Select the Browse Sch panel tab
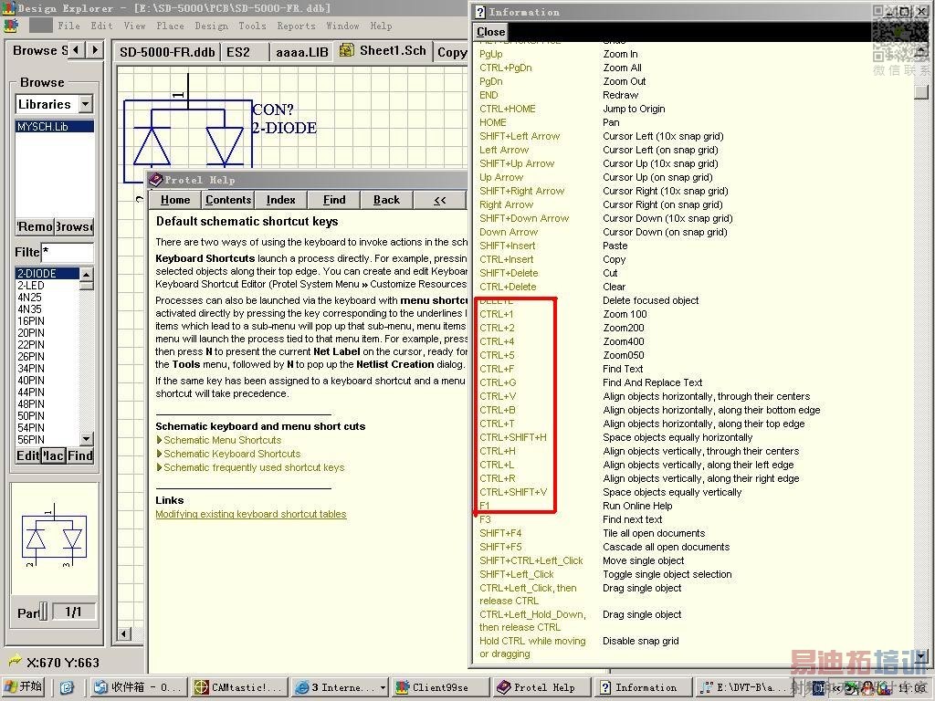The image size is (935, 701). [x=39, y=51]
